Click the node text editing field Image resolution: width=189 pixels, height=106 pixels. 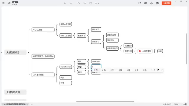[96, 67]
